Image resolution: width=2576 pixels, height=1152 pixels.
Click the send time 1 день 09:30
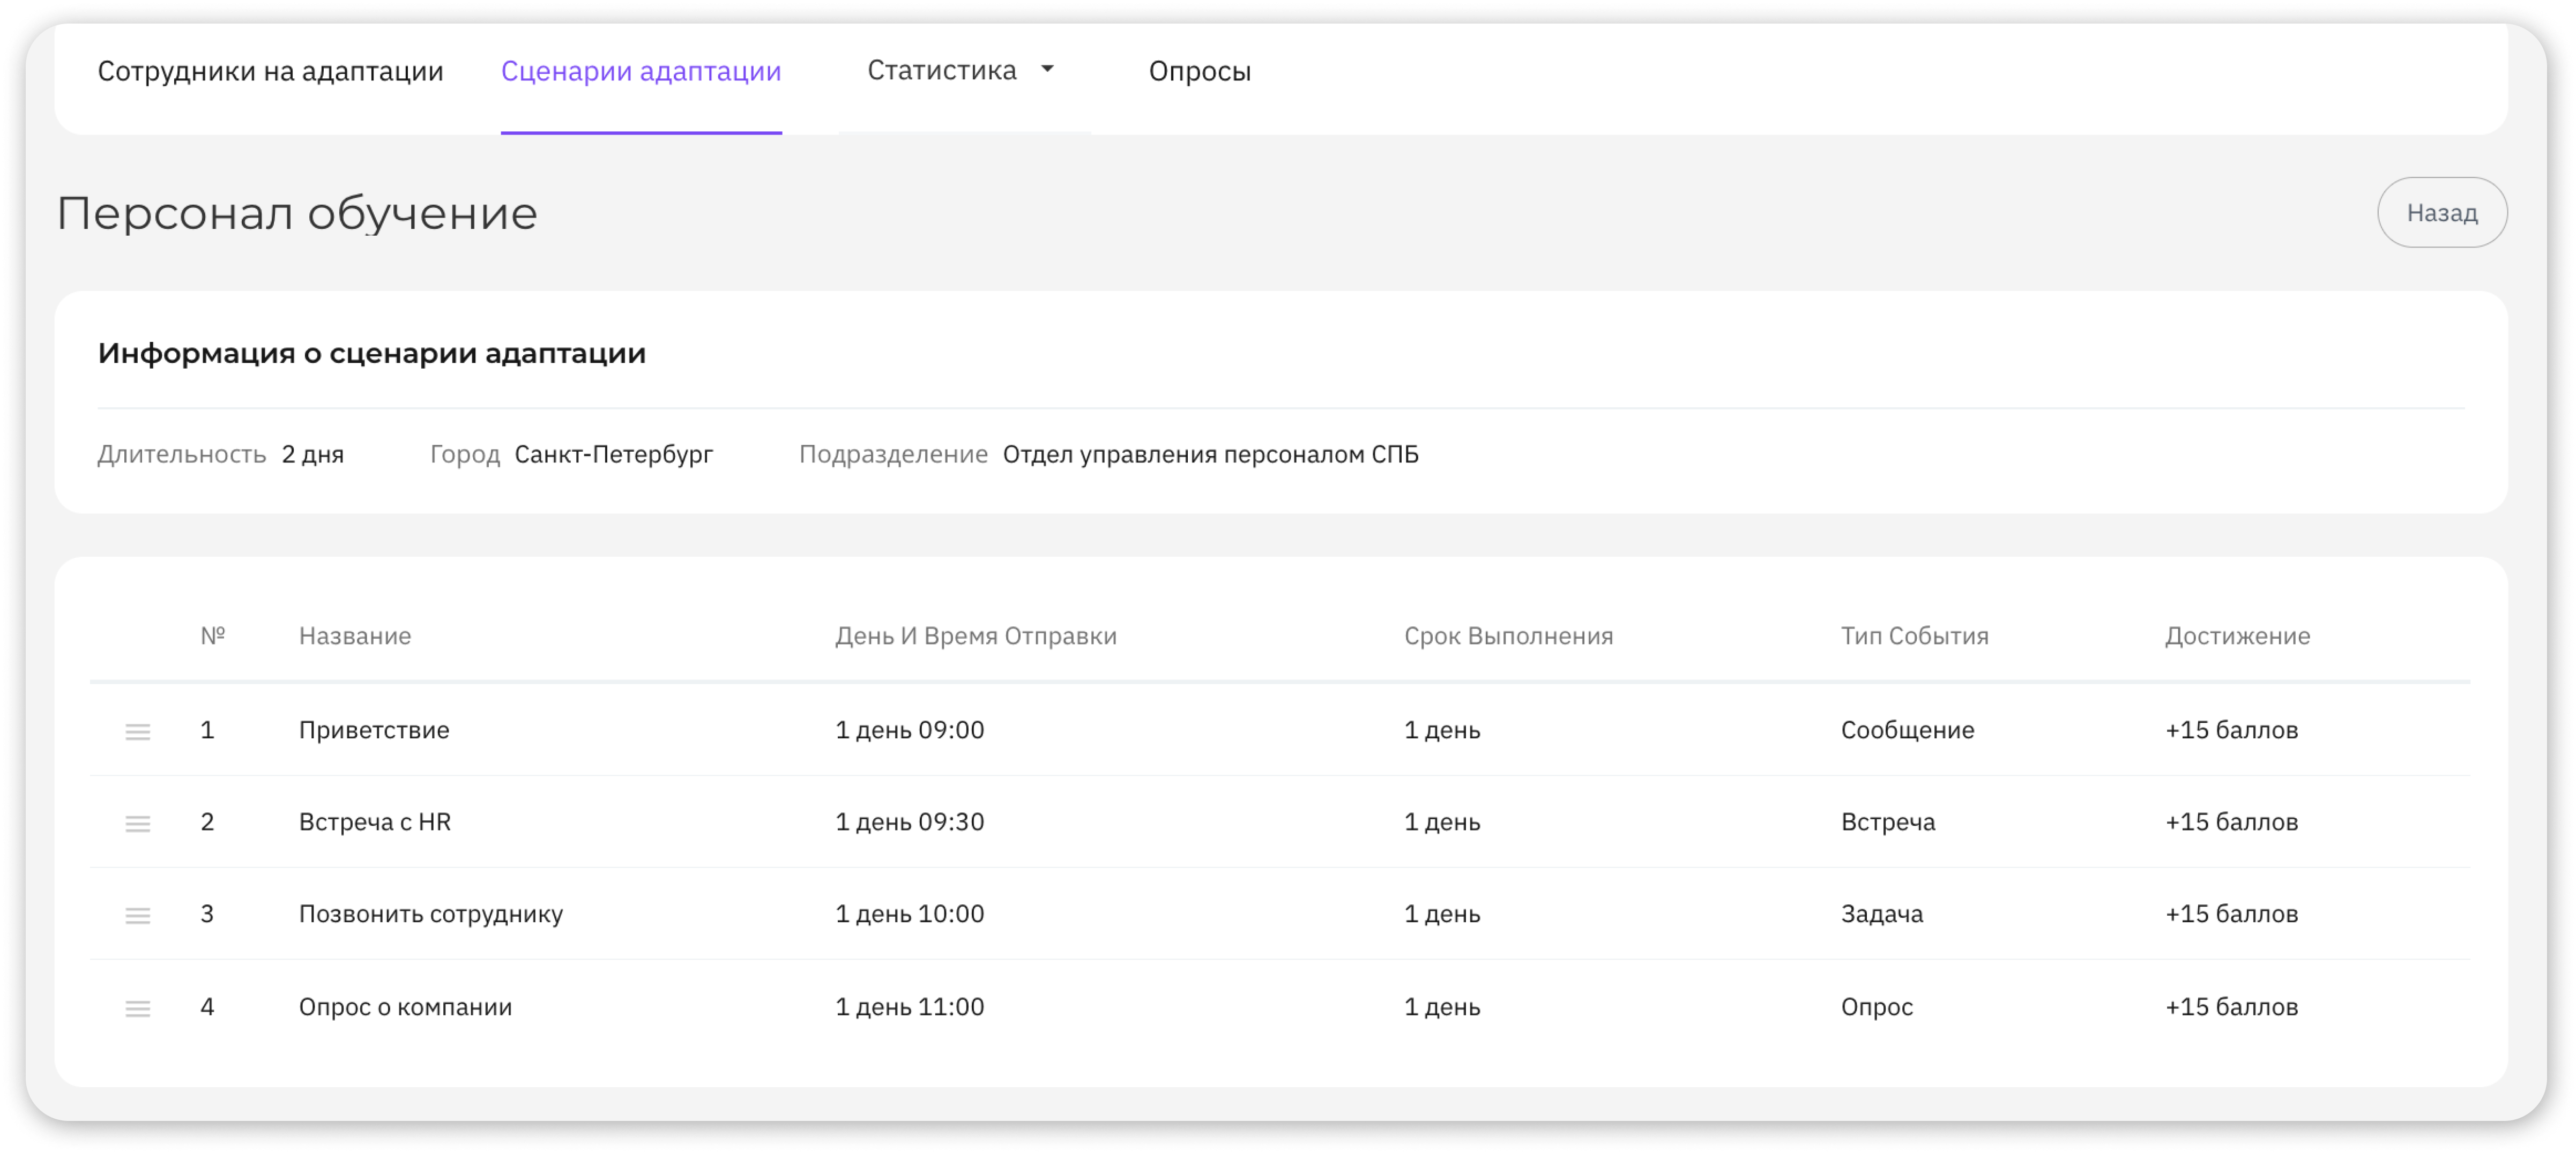click(x=909, y=822)
